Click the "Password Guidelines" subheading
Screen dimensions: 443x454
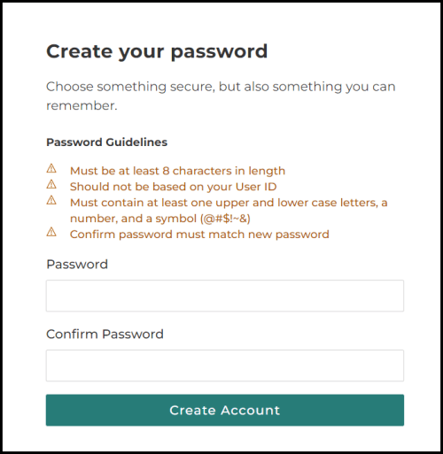(107, 142)
